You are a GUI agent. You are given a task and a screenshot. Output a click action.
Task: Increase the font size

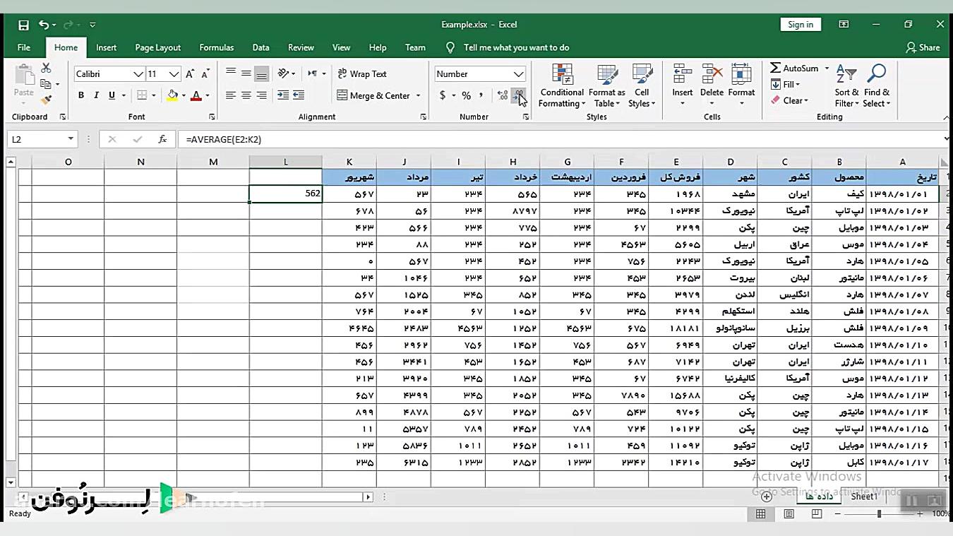190,74
